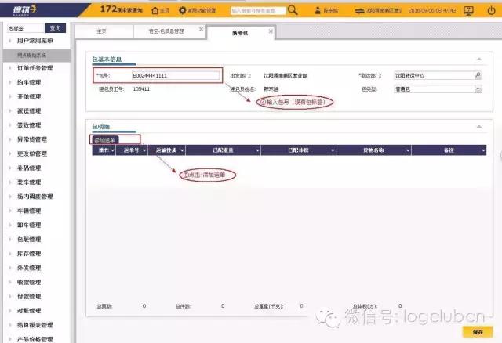This screenshot has width=502, height=343.
Task: Expand 产品价格管理 menu
Action: pyautogui.click(x=35, y=339)
